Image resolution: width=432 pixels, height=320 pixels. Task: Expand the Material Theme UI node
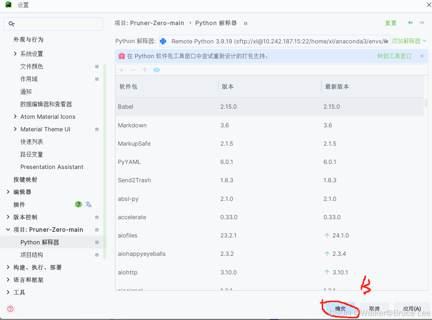[x=15, y=129]
